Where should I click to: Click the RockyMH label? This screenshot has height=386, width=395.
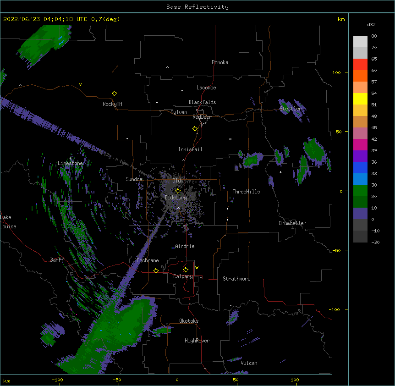pyautogui.click(x=112, y=104)
